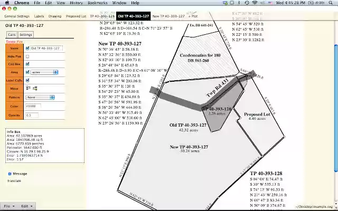Click the US flag input source icon
The height and width of the screenshot is (211, 338).
pyautogui.click(x=270, y=3)
